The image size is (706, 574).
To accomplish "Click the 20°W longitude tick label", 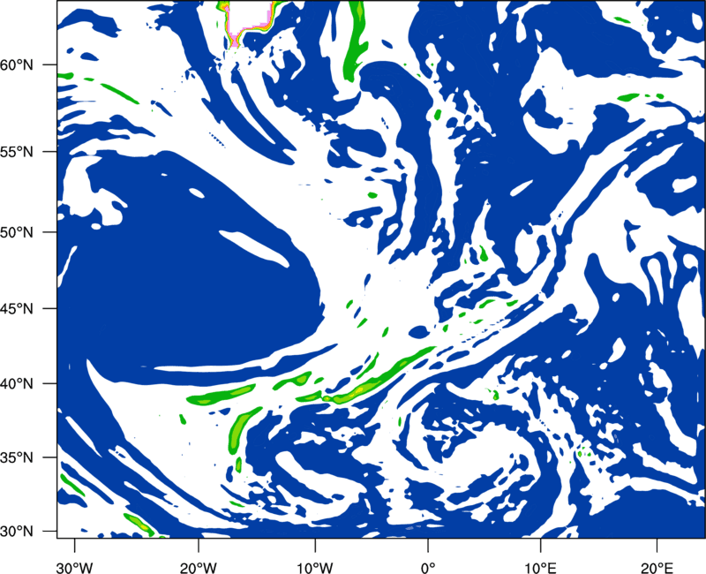I will 199,568.
